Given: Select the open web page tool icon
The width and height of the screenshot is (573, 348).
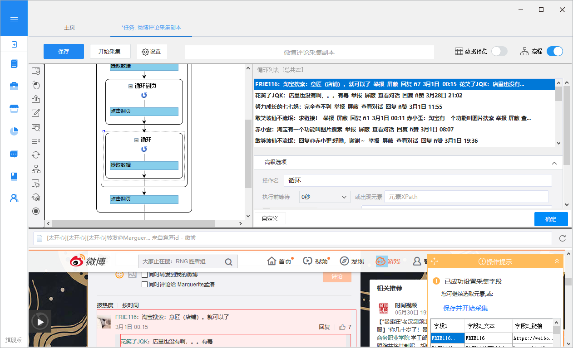Looking at the screenshot, I should tap(36, 71).
